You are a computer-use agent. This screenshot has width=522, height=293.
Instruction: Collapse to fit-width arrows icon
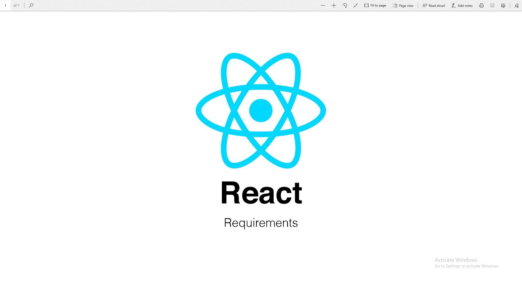click(x=356, y=5)
